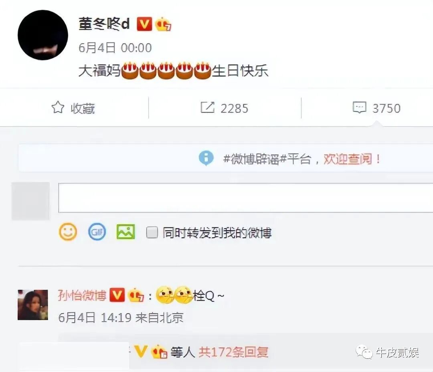Click the favorite star icon

pyautogui.click(x=58, y=107)
